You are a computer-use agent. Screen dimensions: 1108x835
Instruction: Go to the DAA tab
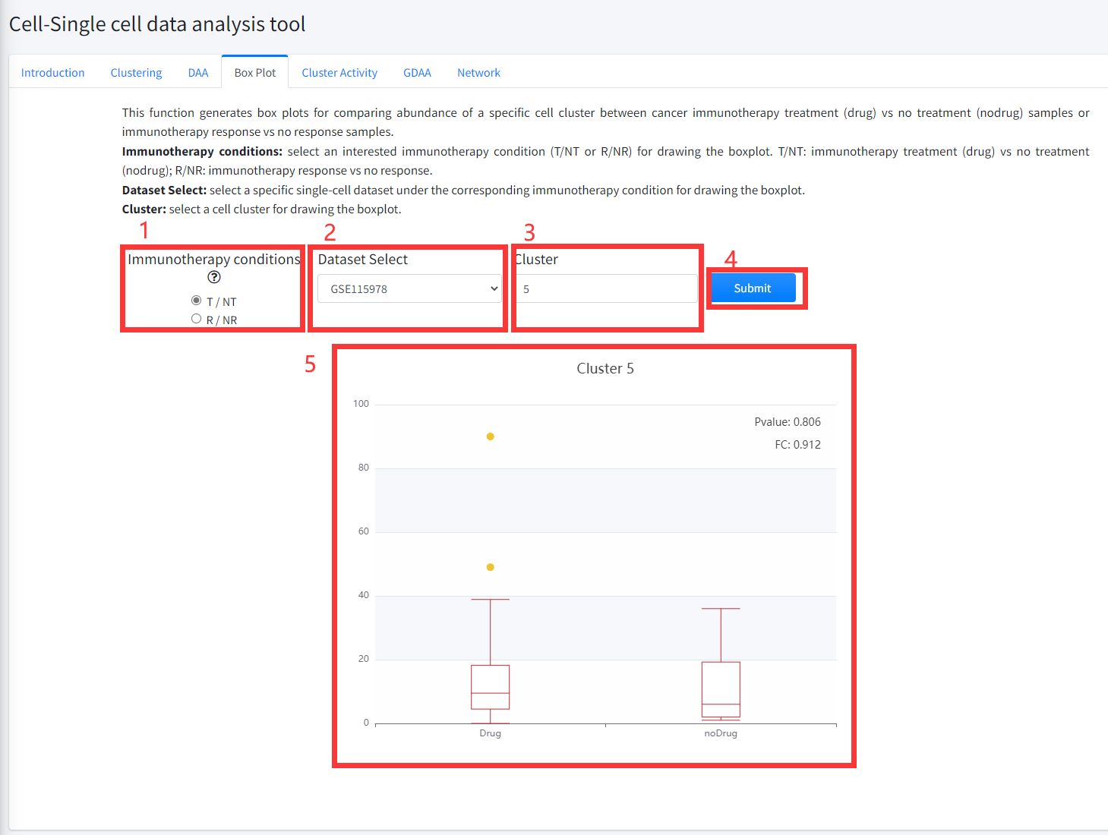[x=198, y=73]
